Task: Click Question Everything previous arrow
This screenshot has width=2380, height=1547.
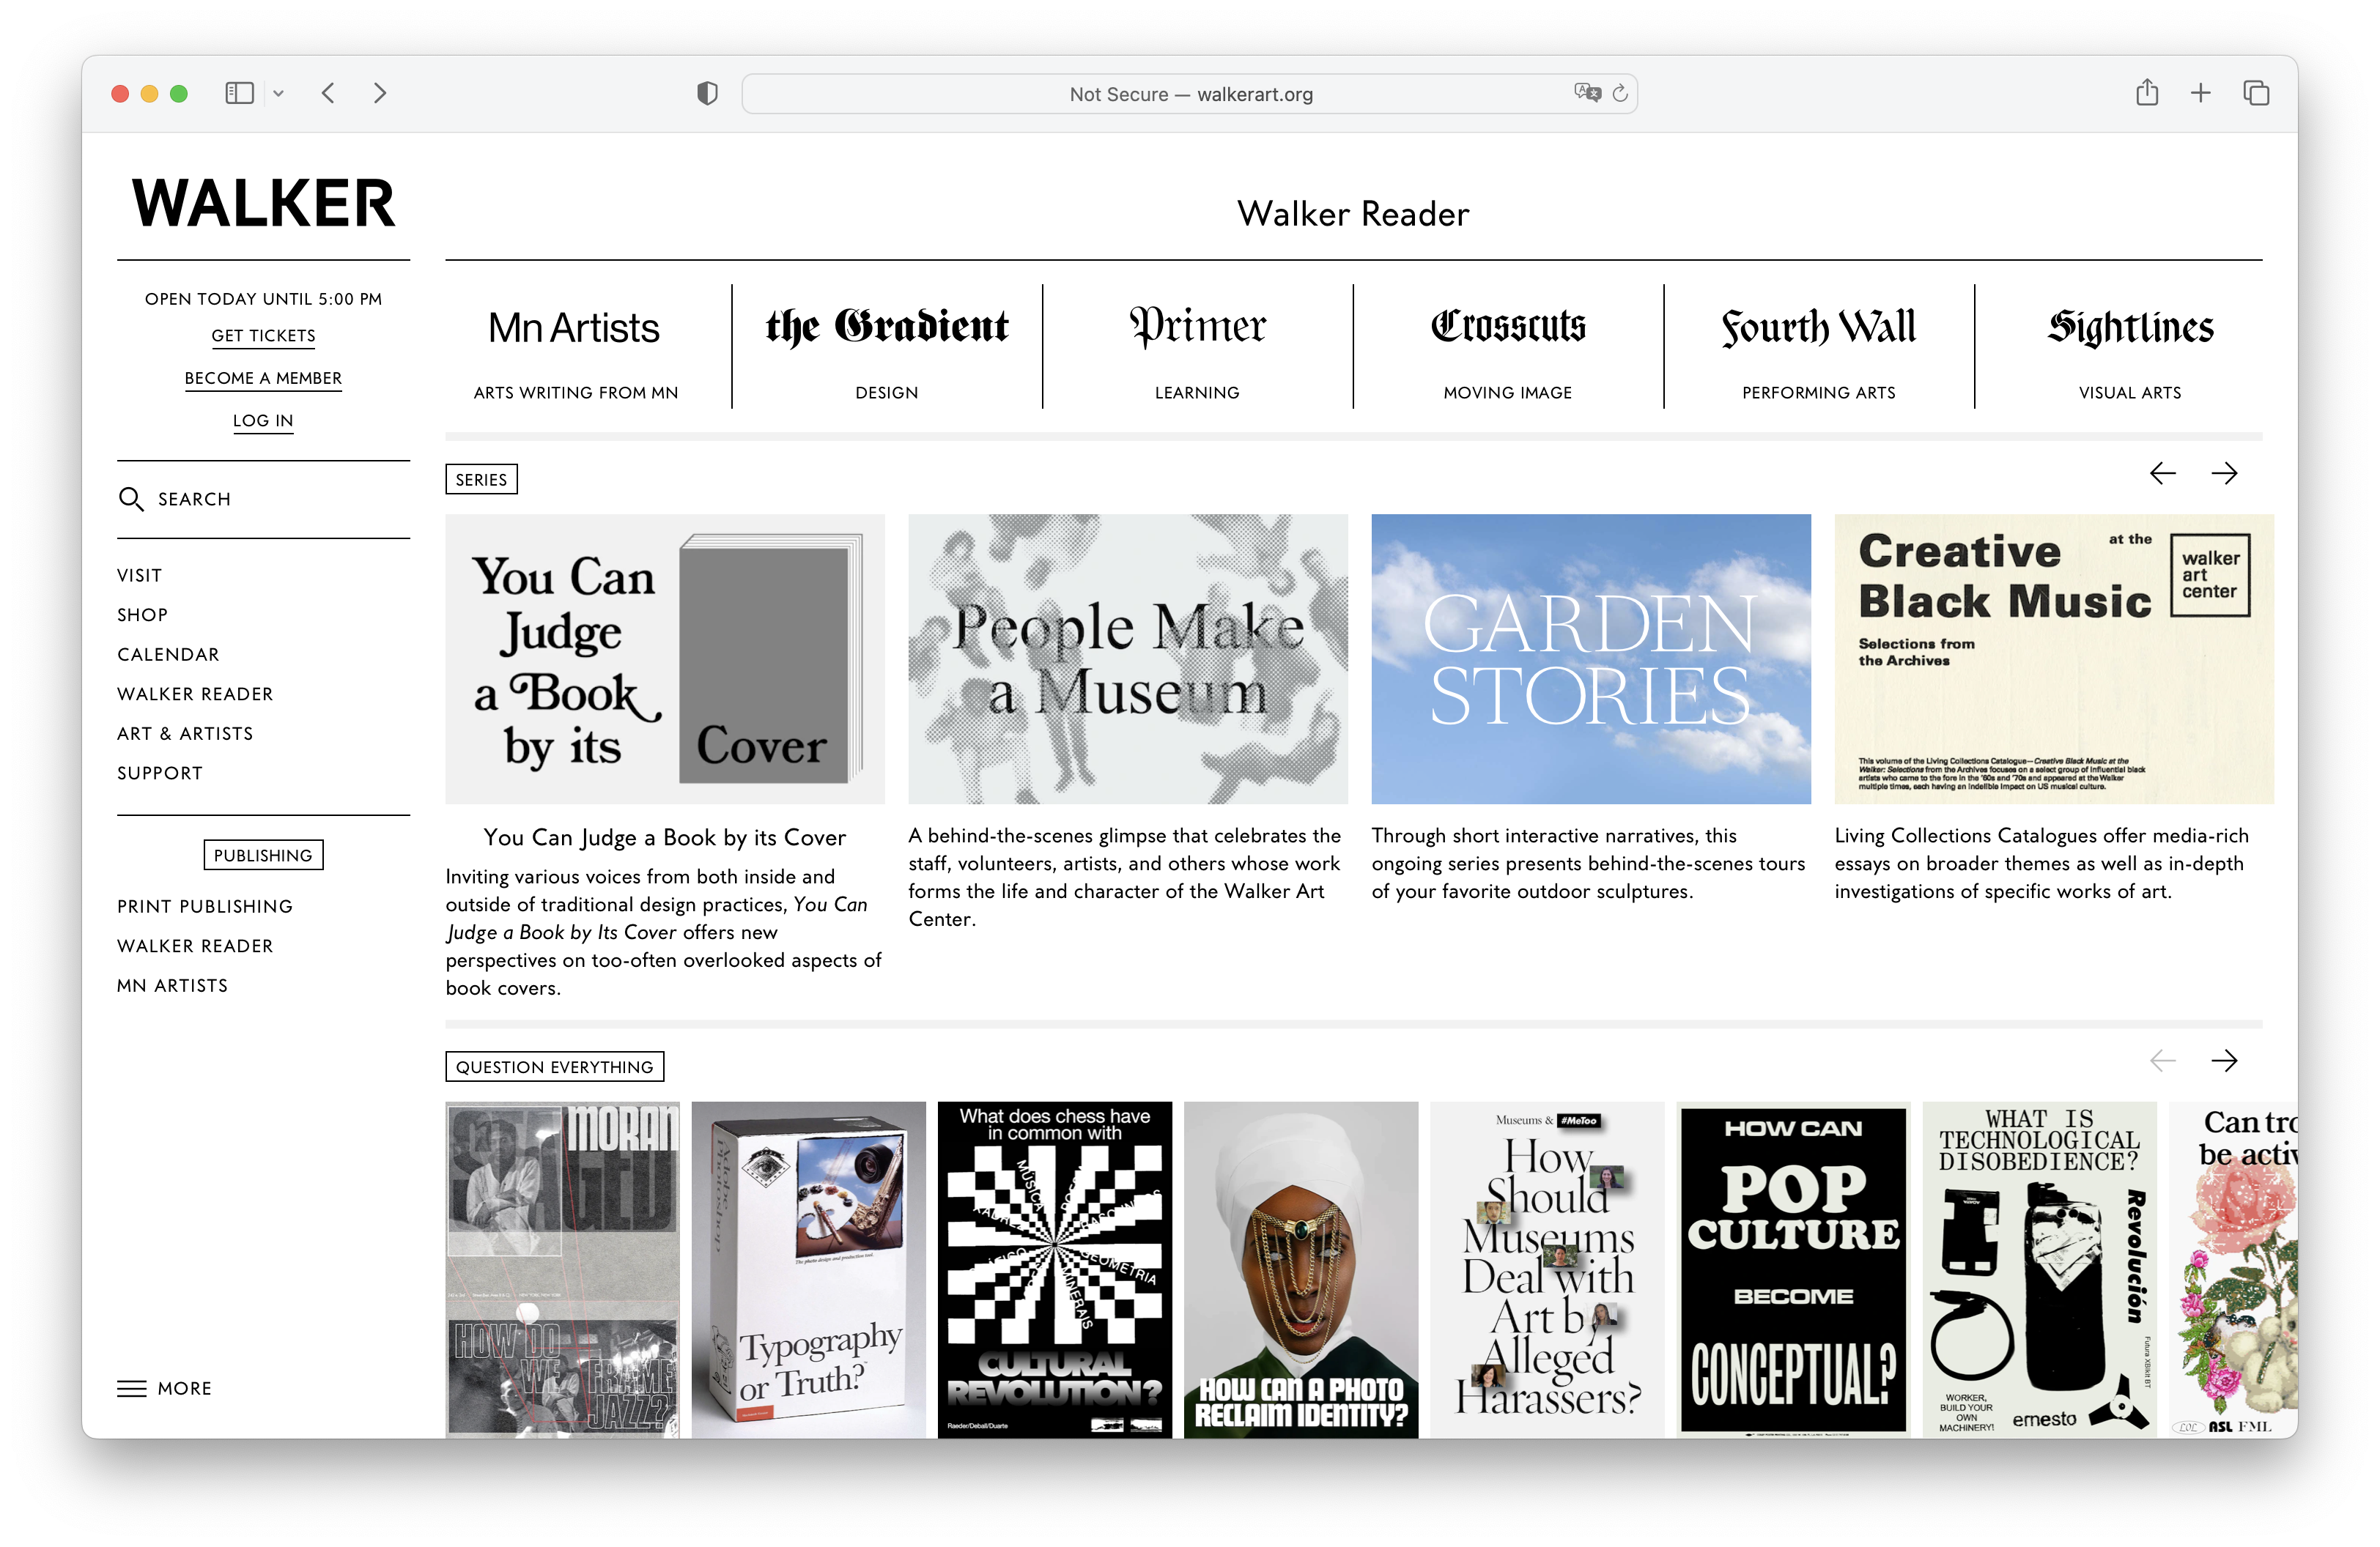Action: pos(2162,1061)
